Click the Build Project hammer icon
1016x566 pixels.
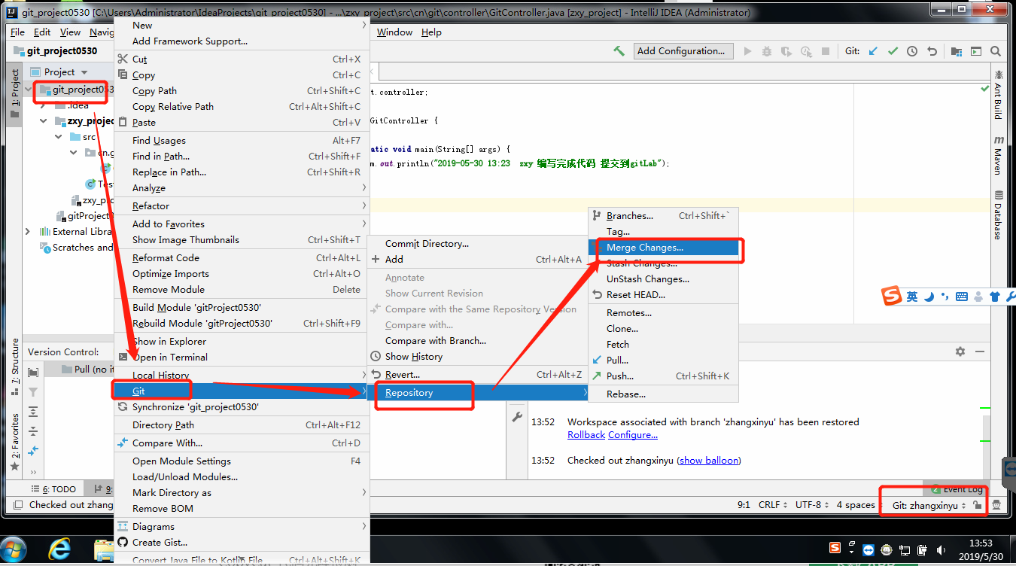click(619, 51)
